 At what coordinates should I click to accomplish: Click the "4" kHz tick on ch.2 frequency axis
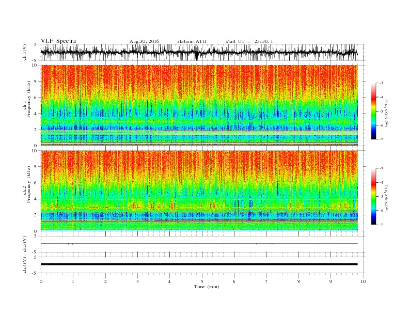click(36, 199)
